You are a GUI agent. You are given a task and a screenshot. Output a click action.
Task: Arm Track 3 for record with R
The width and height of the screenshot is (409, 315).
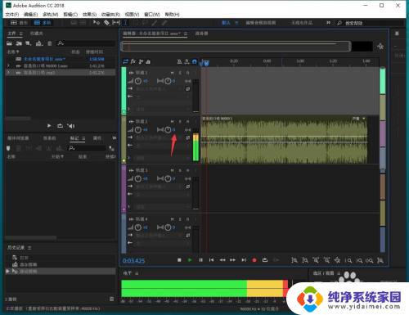187,170
